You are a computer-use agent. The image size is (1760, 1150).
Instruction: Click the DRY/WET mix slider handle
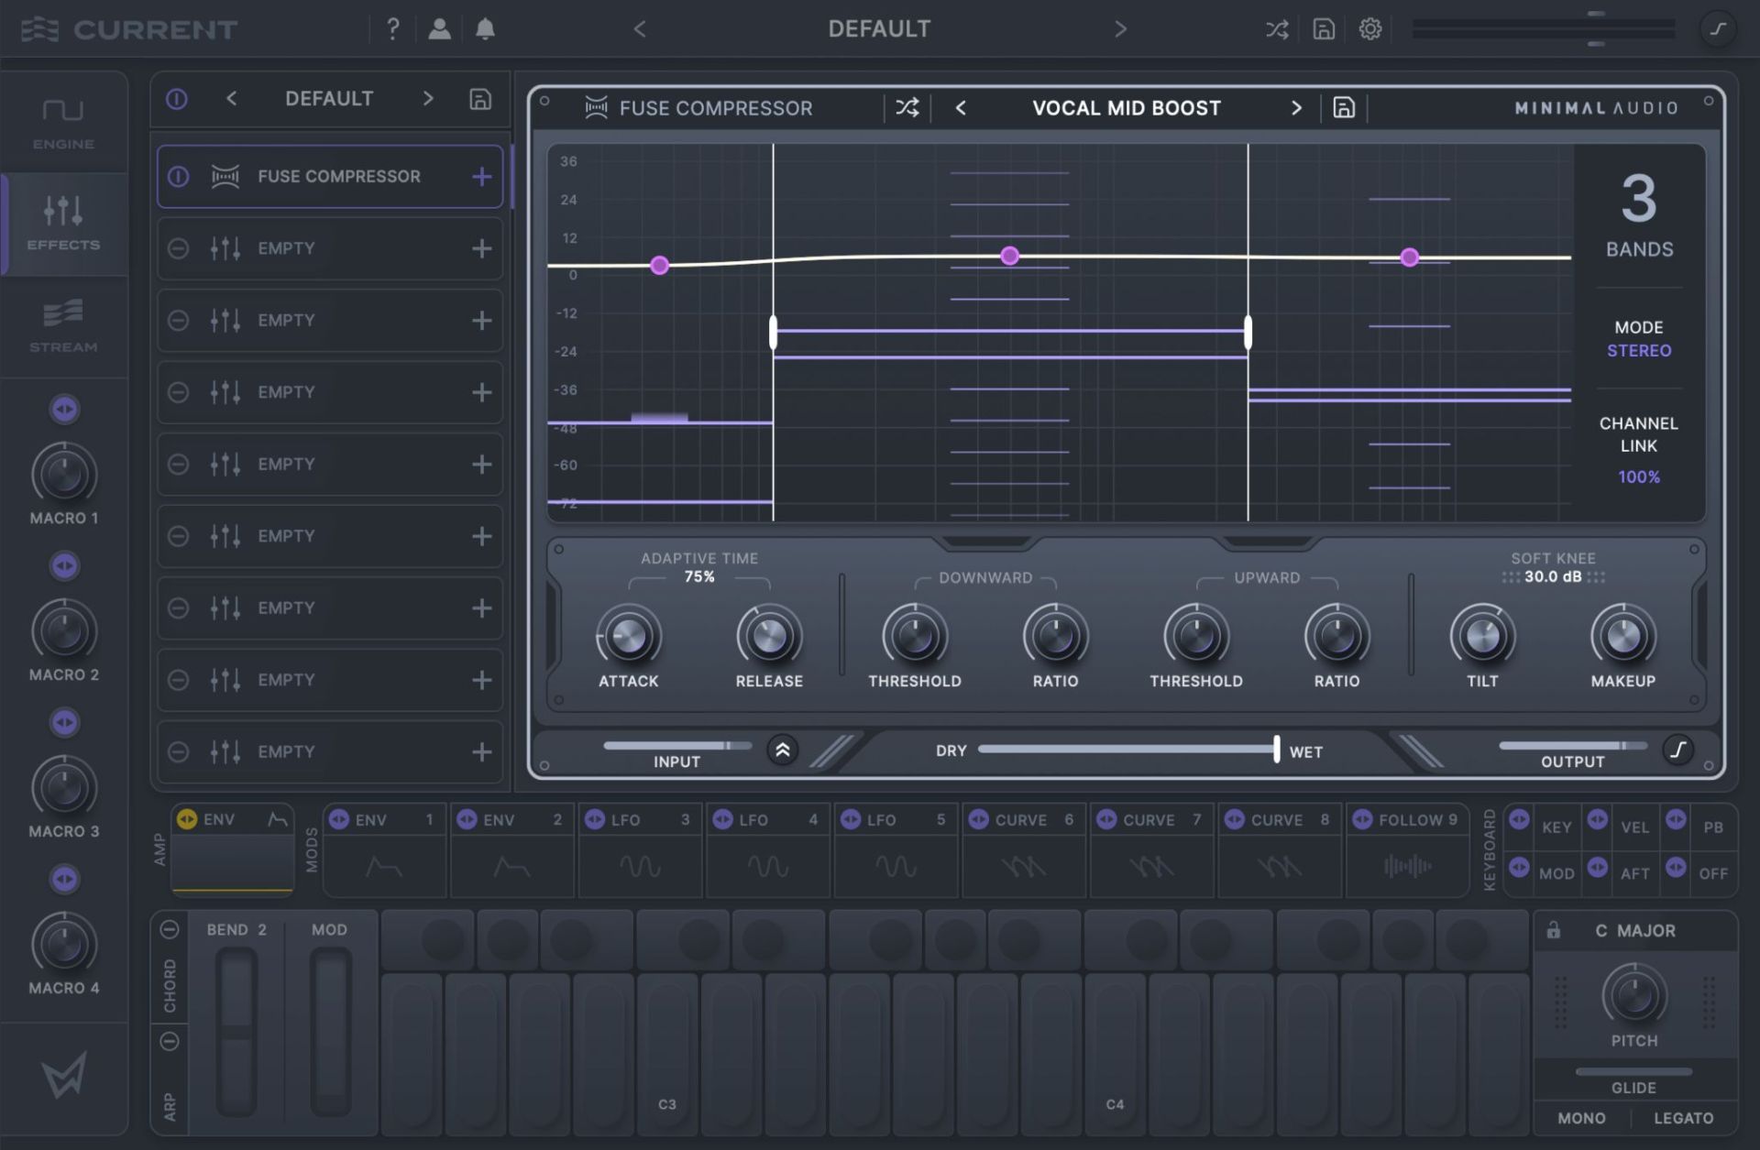(1276, 749)
